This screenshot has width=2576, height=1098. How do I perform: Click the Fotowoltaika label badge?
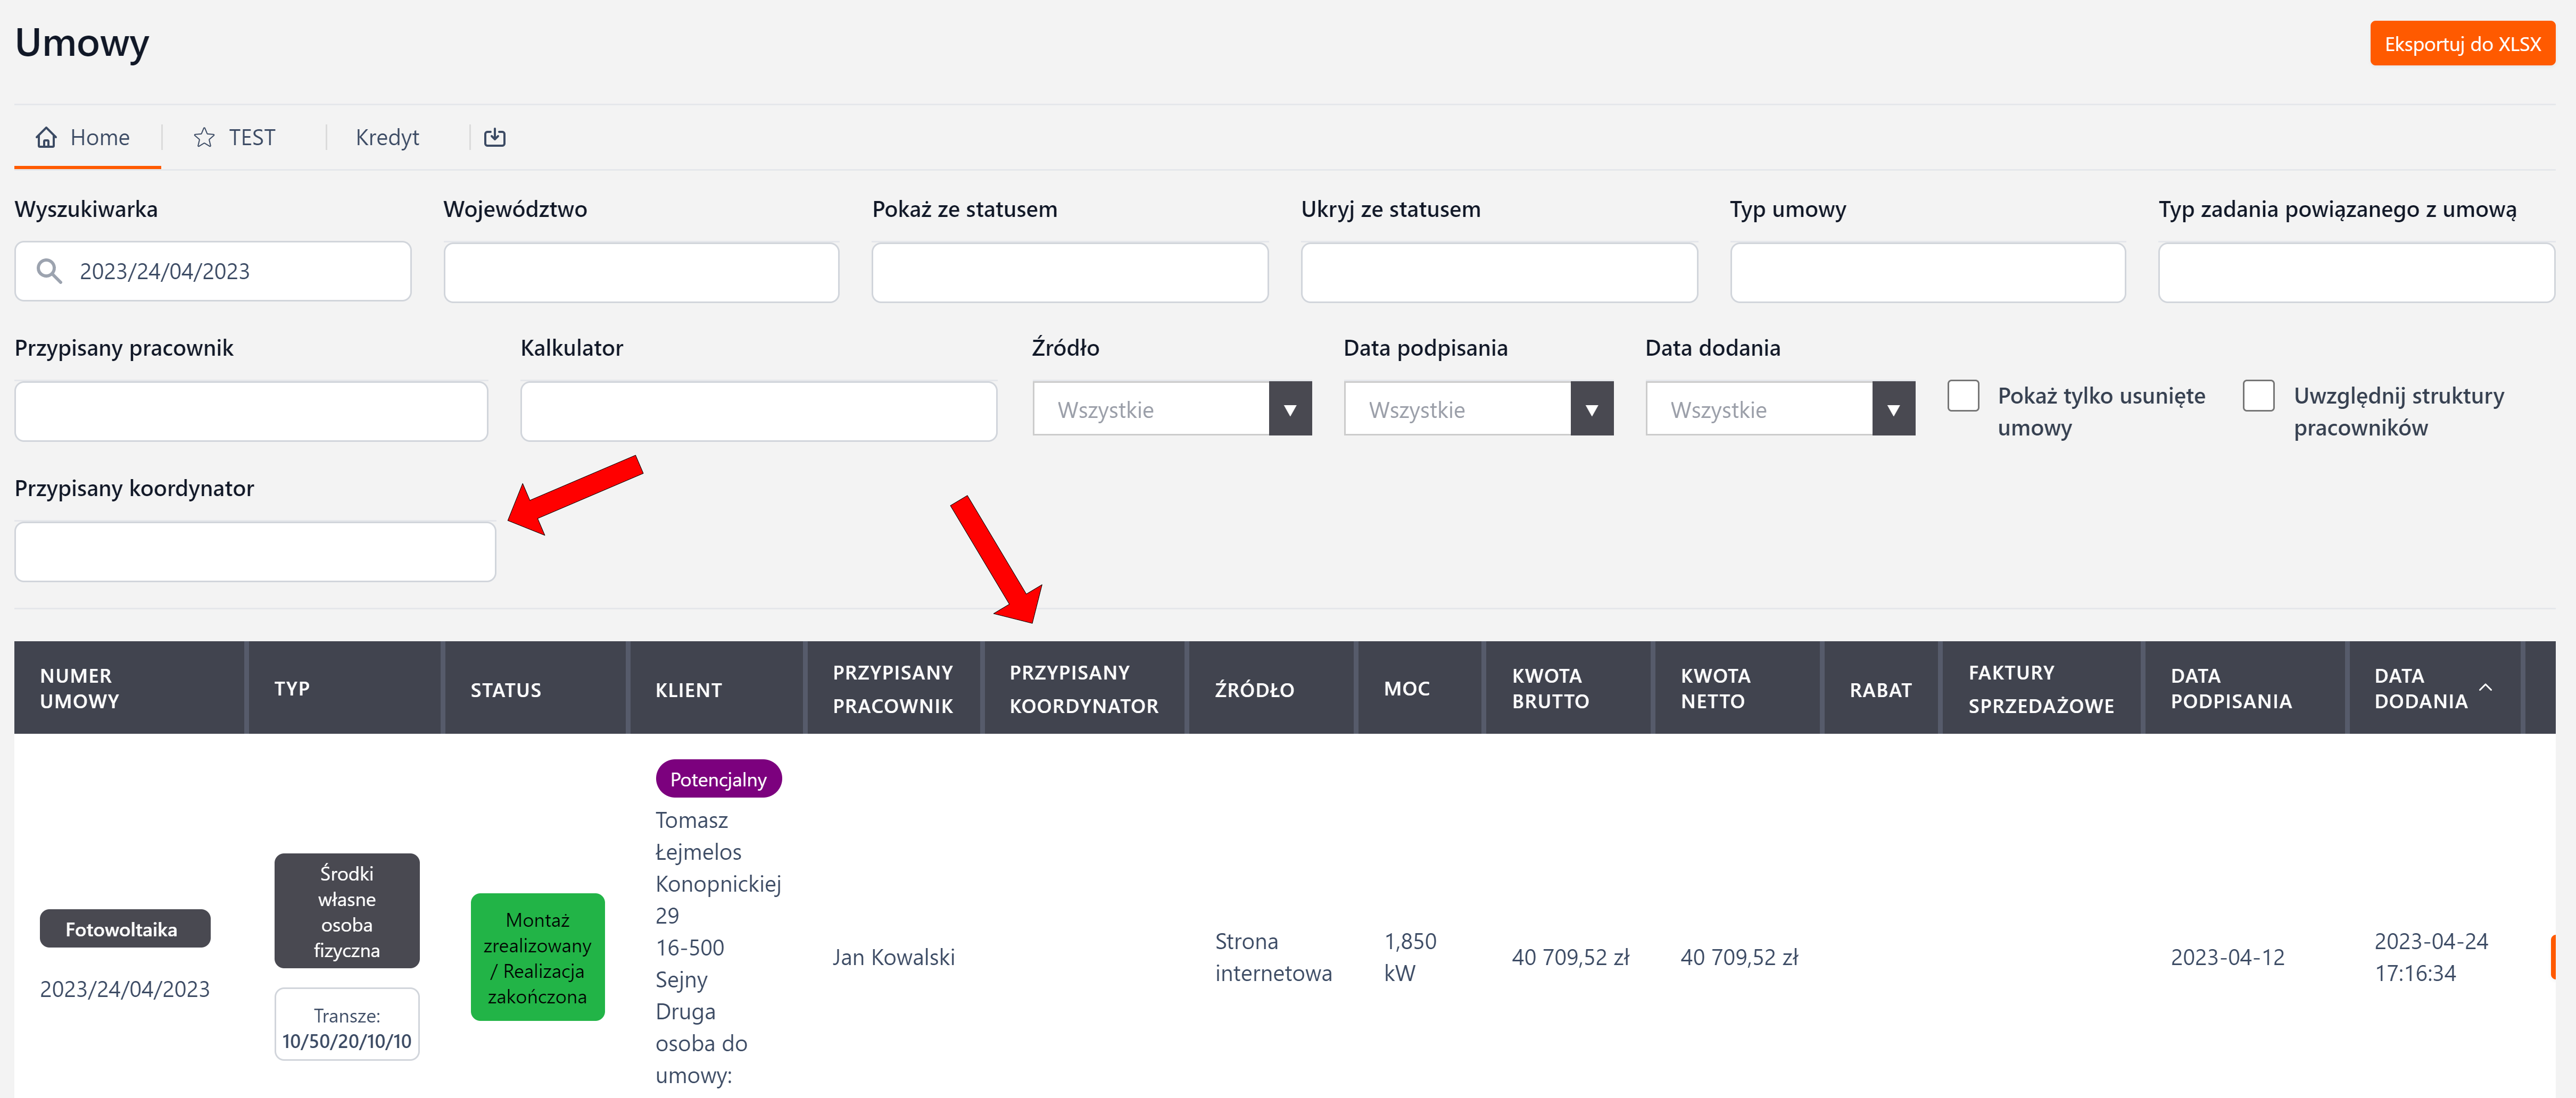click(124, 929)
